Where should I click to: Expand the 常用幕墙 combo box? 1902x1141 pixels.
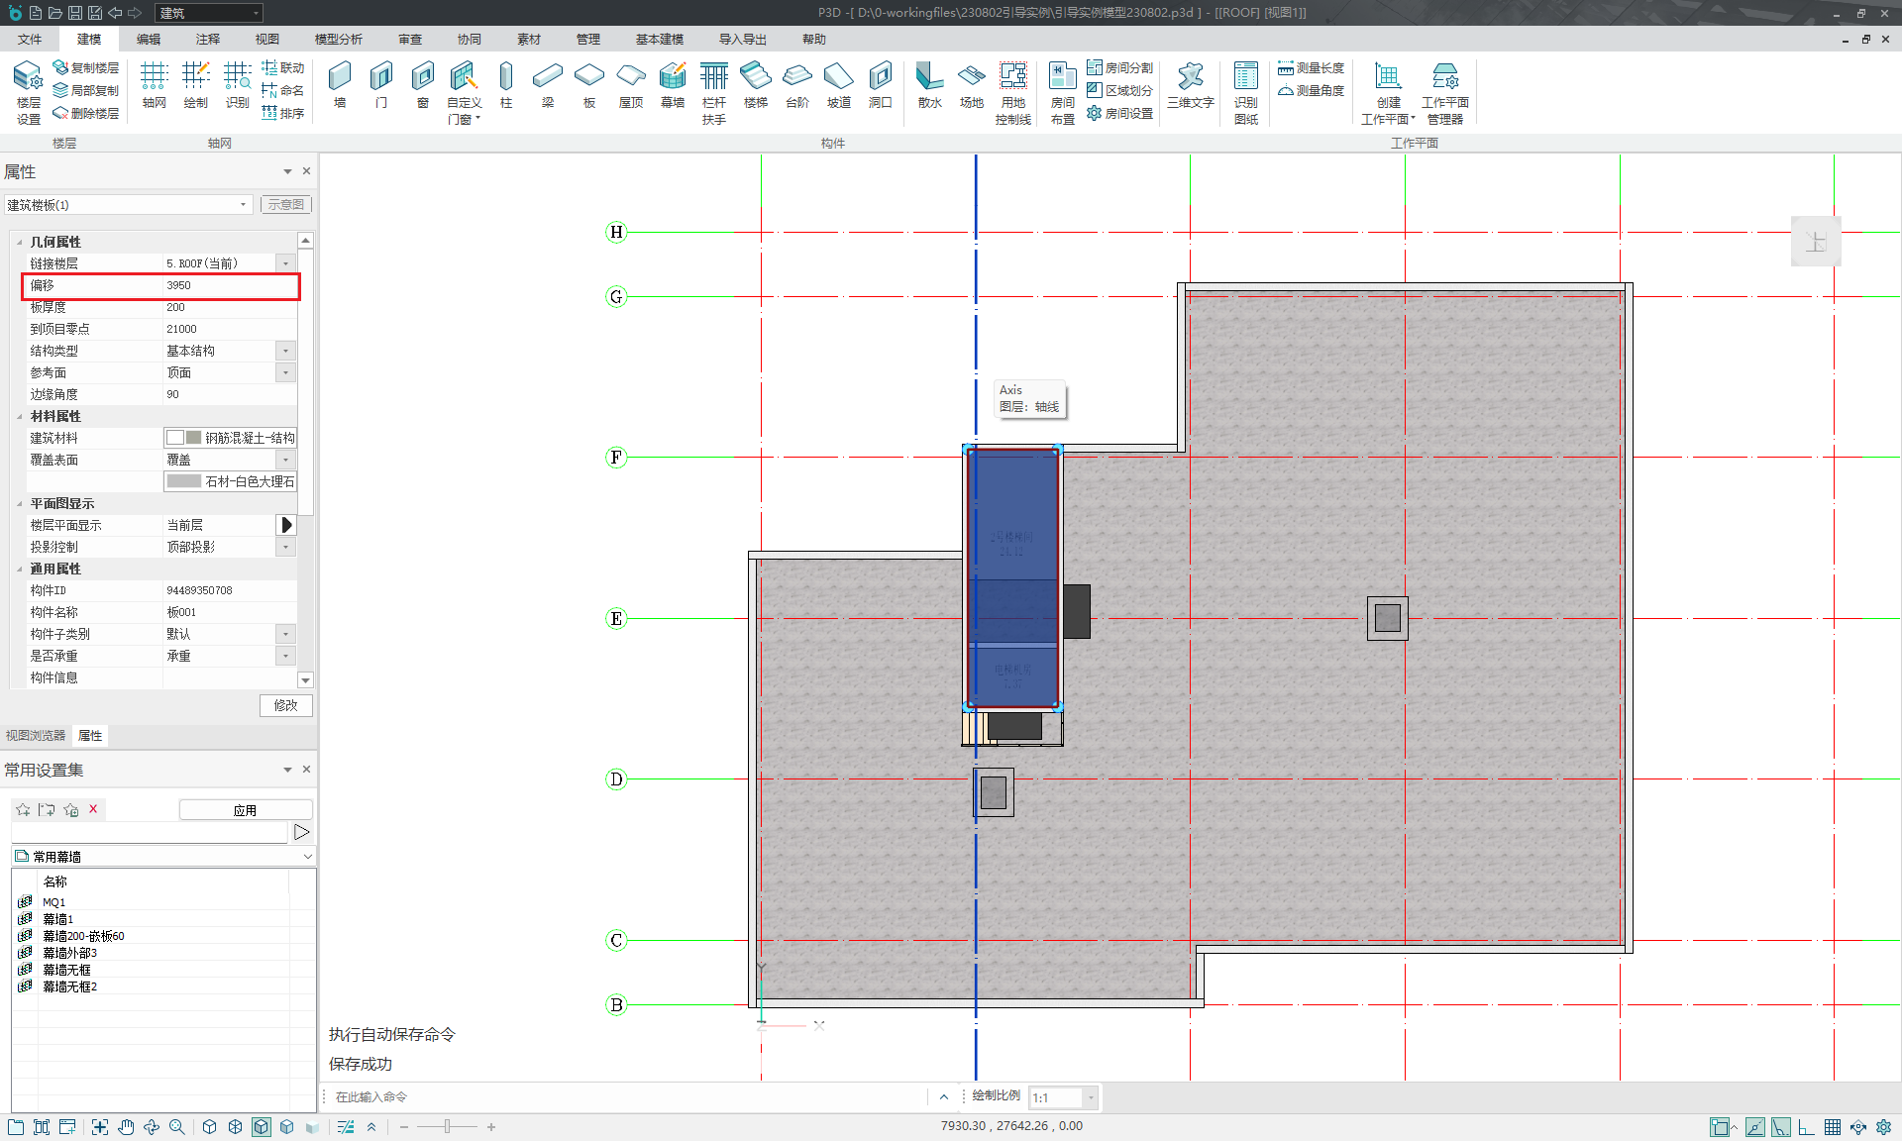(x=307, y=857)
